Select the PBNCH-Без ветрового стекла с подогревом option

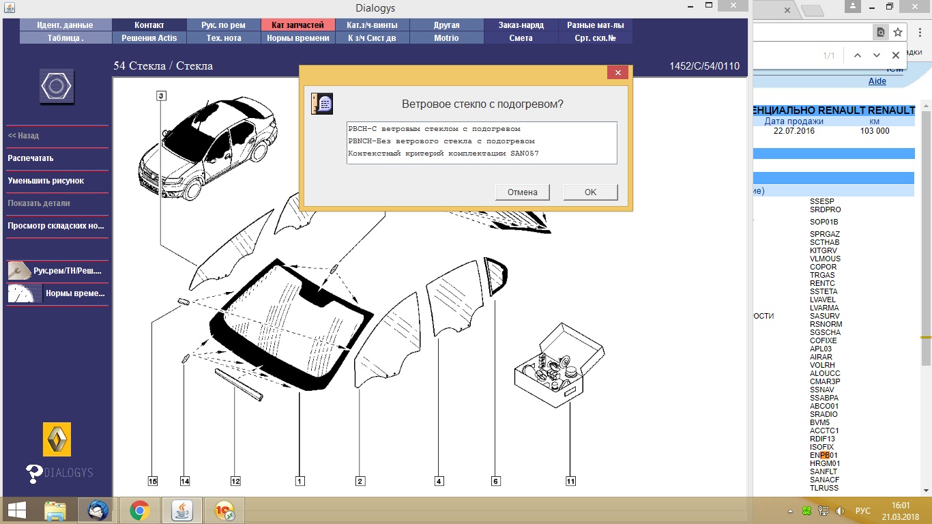[x=482, y=141]
